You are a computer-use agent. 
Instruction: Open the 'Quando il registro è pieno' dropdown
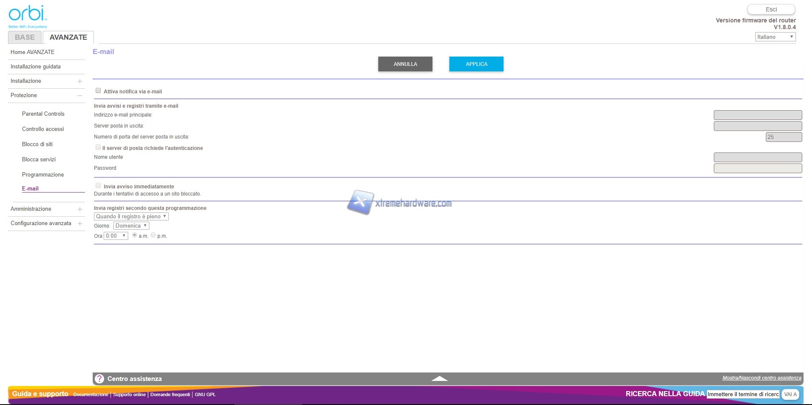pos(131,217)
